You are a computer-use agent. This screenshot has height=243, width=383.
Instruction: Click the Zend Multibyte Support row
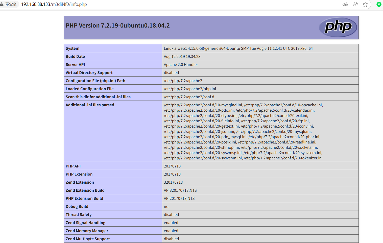[x=88, y=239]
